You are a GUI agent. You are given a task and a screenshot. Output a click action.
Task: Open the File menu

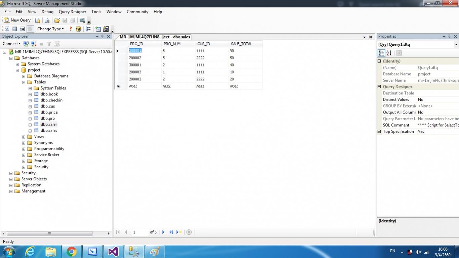coord(7,12)
